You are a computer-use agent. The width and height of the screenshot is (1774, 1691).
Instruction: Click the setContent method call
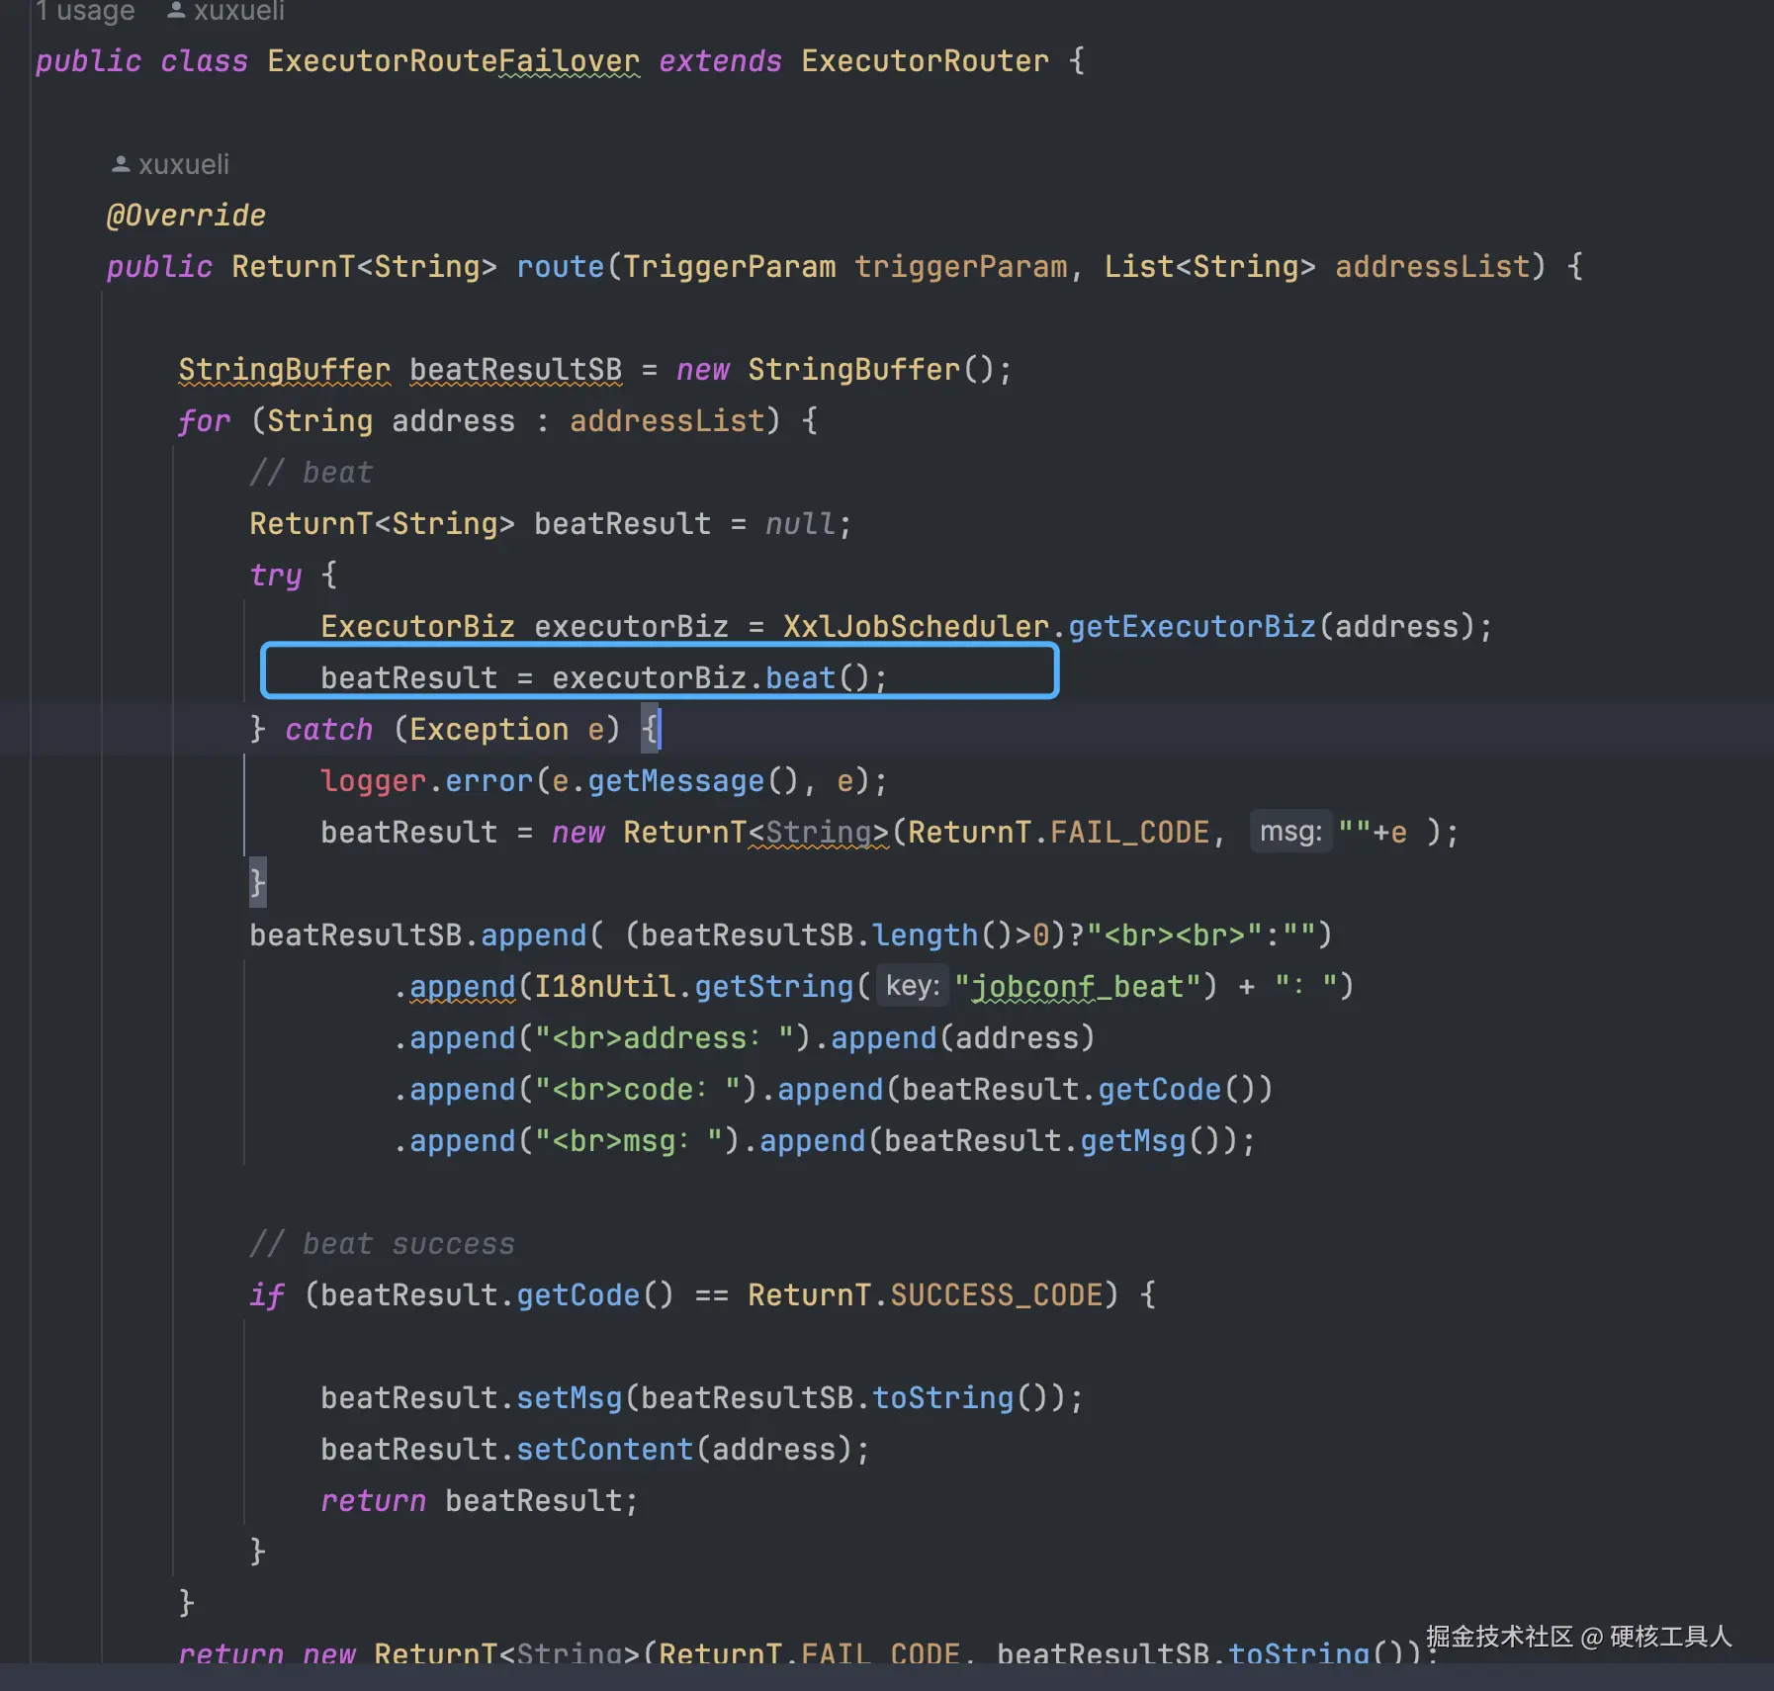(604, 1450)
